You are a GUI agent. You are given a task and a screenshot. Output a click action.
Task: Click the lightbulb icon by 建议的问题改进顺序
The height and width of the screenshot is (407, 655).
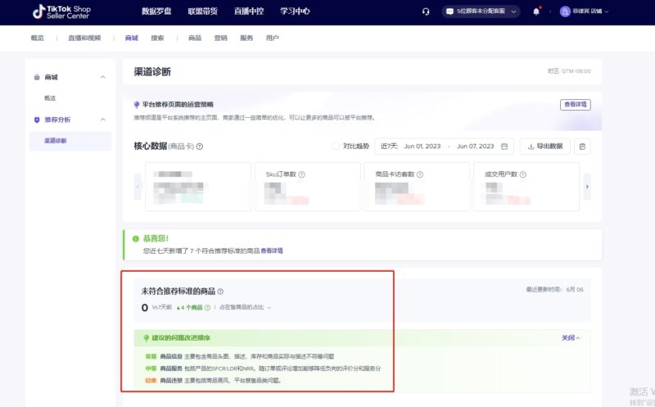point(146,337)
